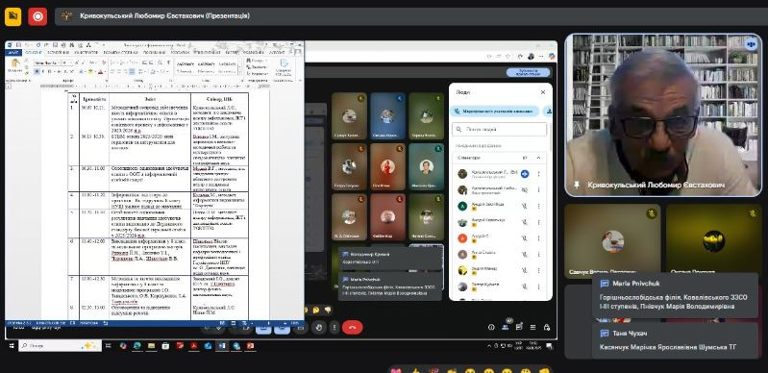Open the three-dot more options in call bar

point(334,327)
